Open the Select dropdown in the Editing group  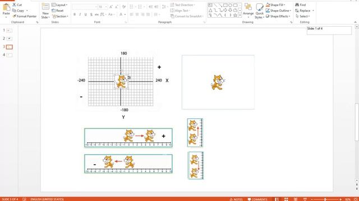click(302, 16)
